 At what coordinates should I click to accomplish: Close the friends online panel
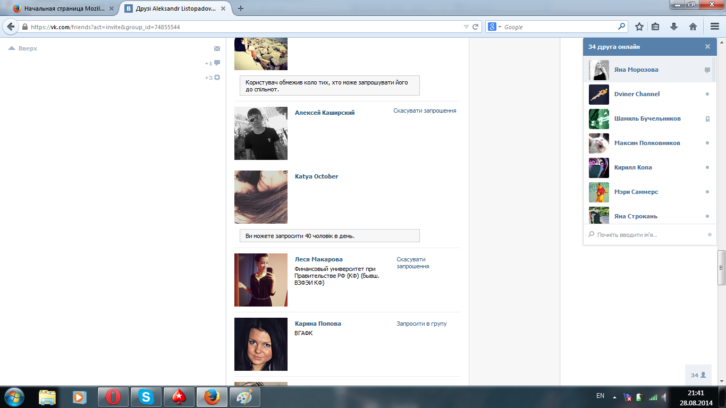[x=707, y=47]
